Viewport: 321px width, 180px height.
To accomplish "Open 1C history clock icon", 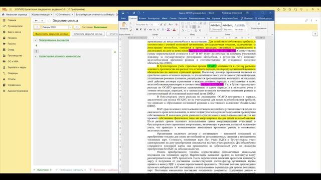I will point(284,9).
